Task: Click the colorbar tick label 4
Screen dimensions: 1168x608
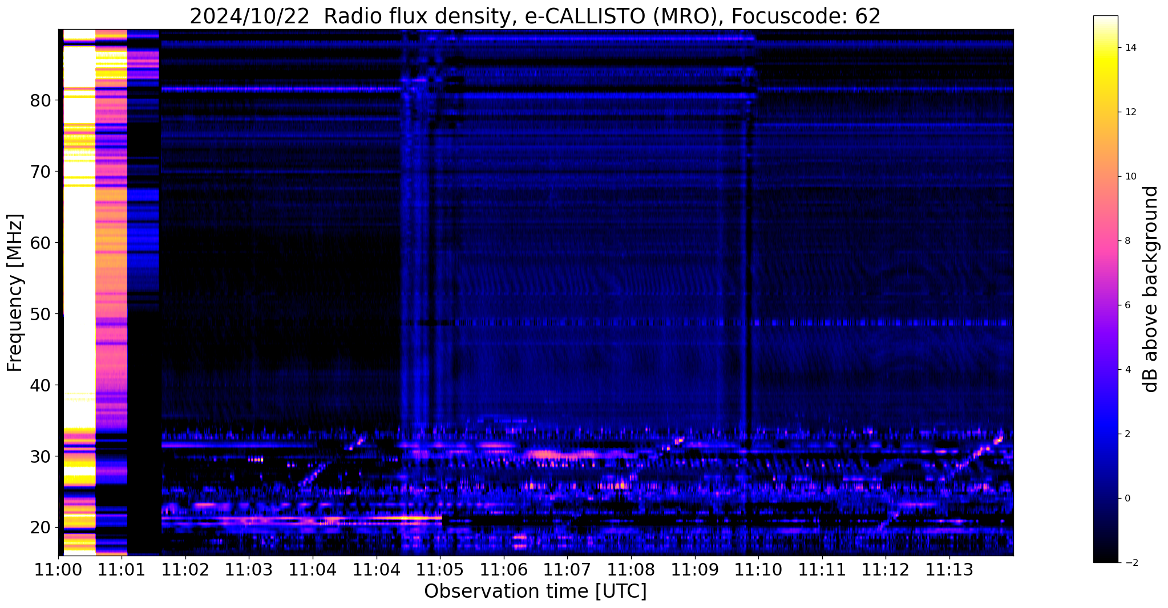Action: tap(1127, 370)
